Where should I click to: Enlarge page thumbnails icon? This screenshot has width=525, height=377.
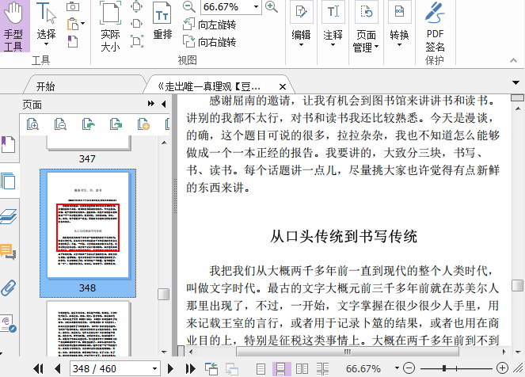pyautogui.click(x=32, y=124)
